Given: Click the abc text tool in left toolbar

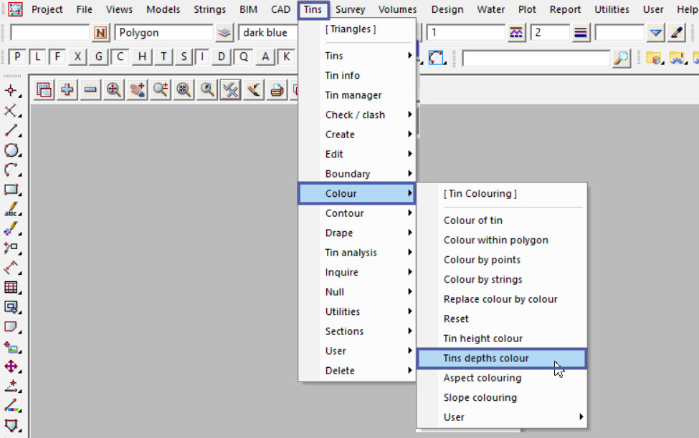Looking at the screenshot, I should pos(11,210).
